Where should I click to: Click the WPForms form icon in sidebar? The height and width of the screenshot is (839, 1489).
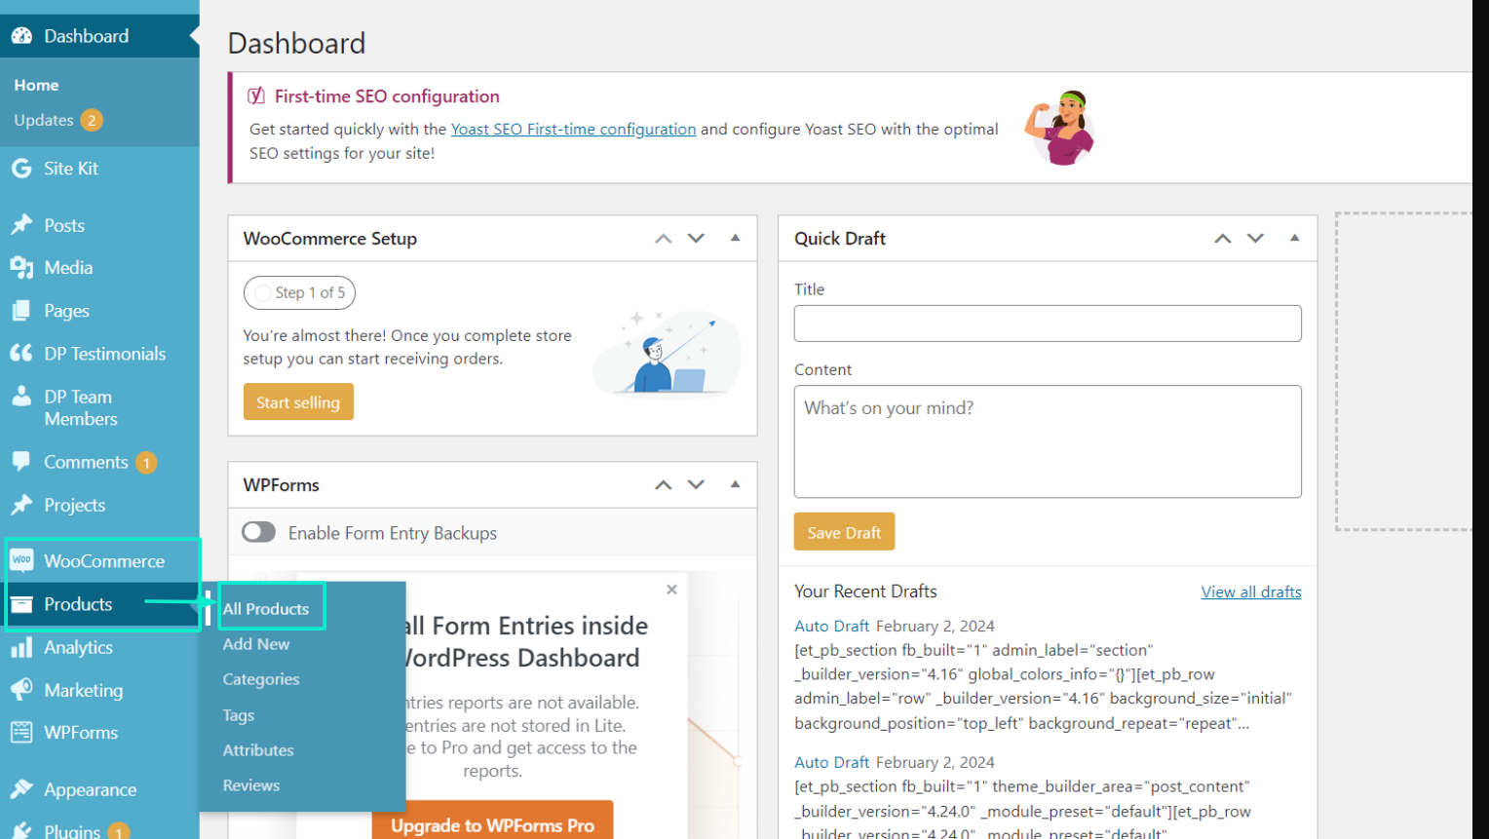(21, 732)
